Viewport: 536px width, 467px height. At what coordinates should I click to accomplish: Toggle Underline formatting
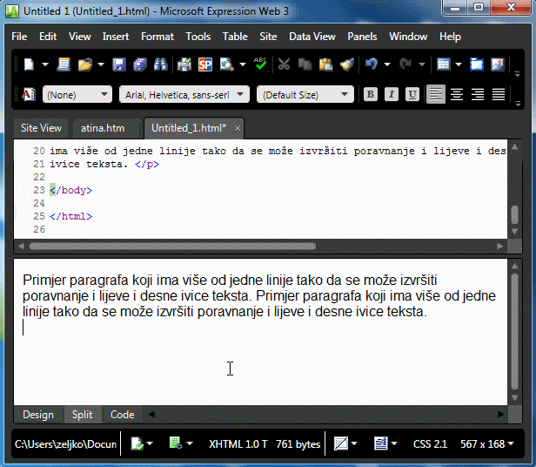[x=412, y=94]
